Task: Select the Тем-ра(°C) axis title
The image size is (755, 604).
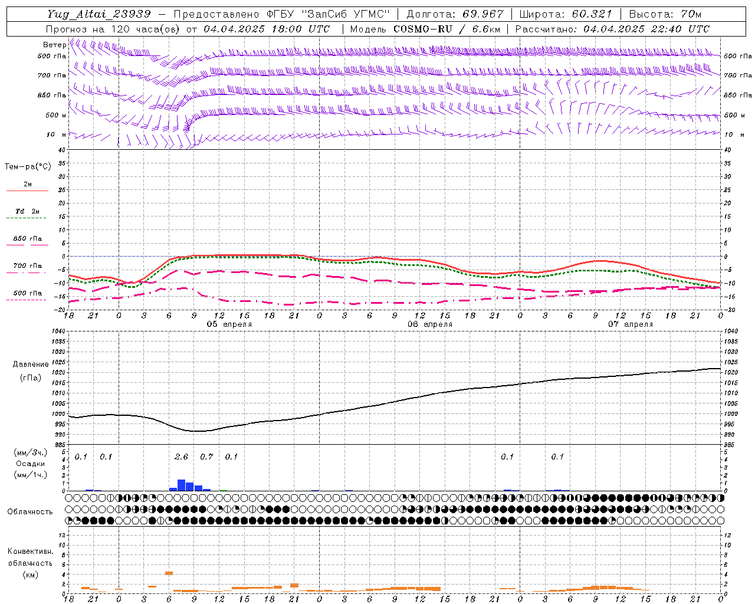Action: [x=28, y=167]
